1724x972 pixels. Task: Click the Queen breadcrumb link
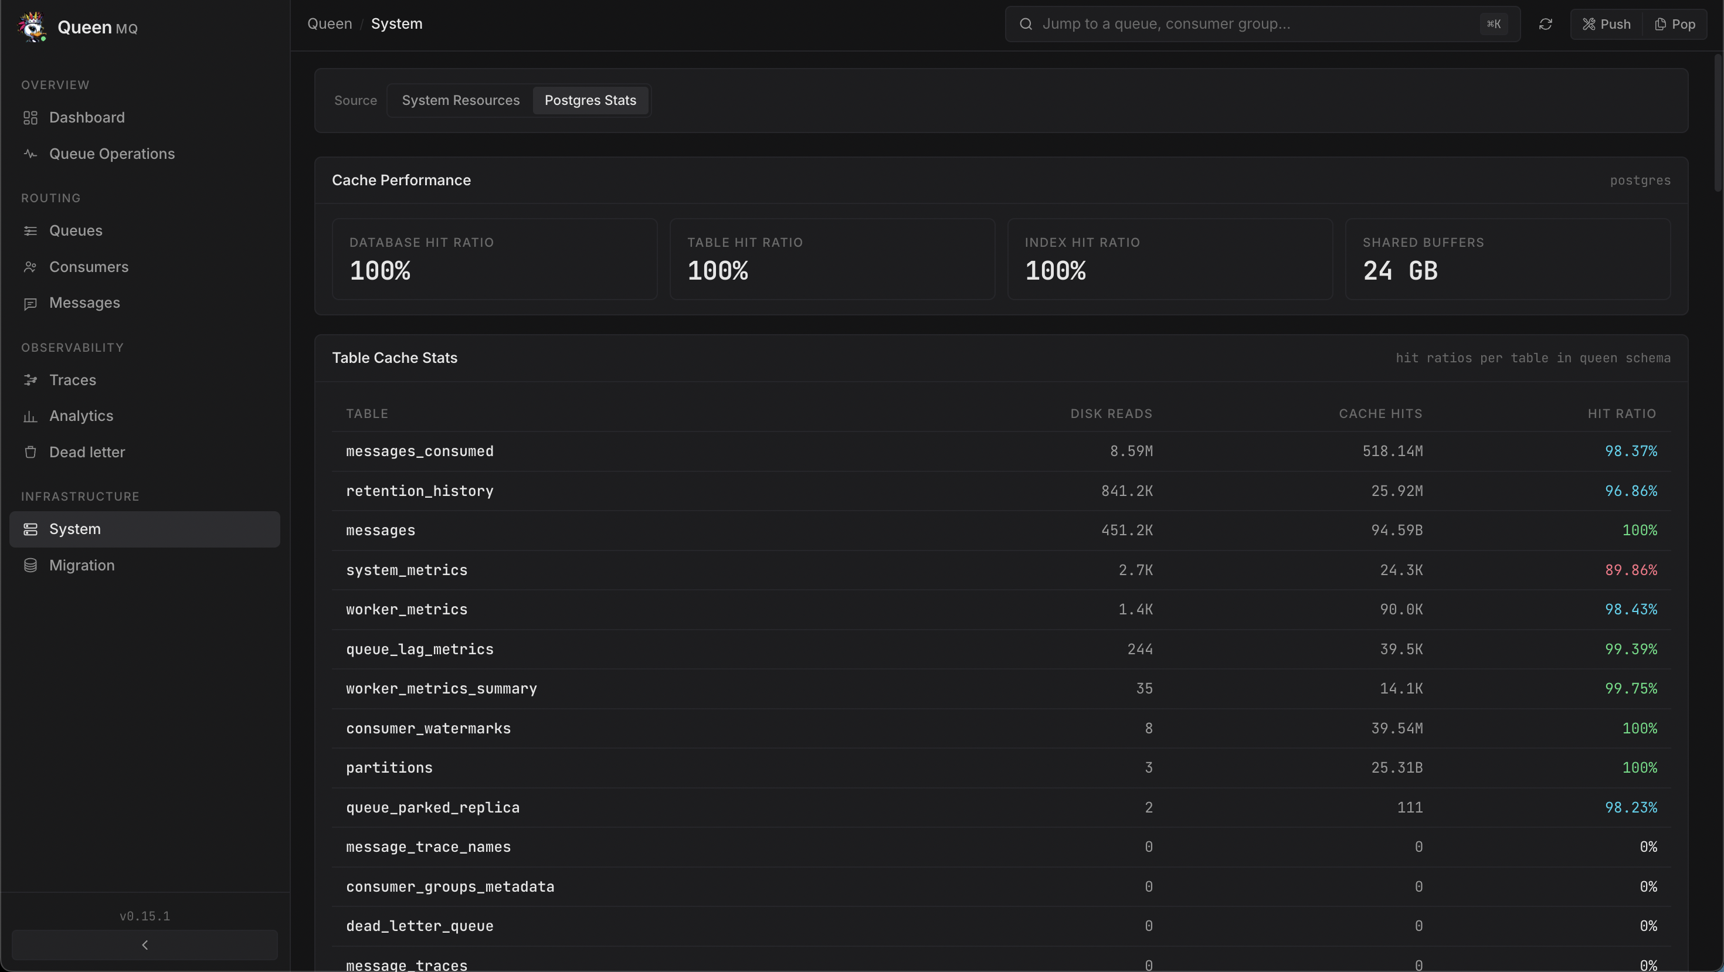[330, 24]
